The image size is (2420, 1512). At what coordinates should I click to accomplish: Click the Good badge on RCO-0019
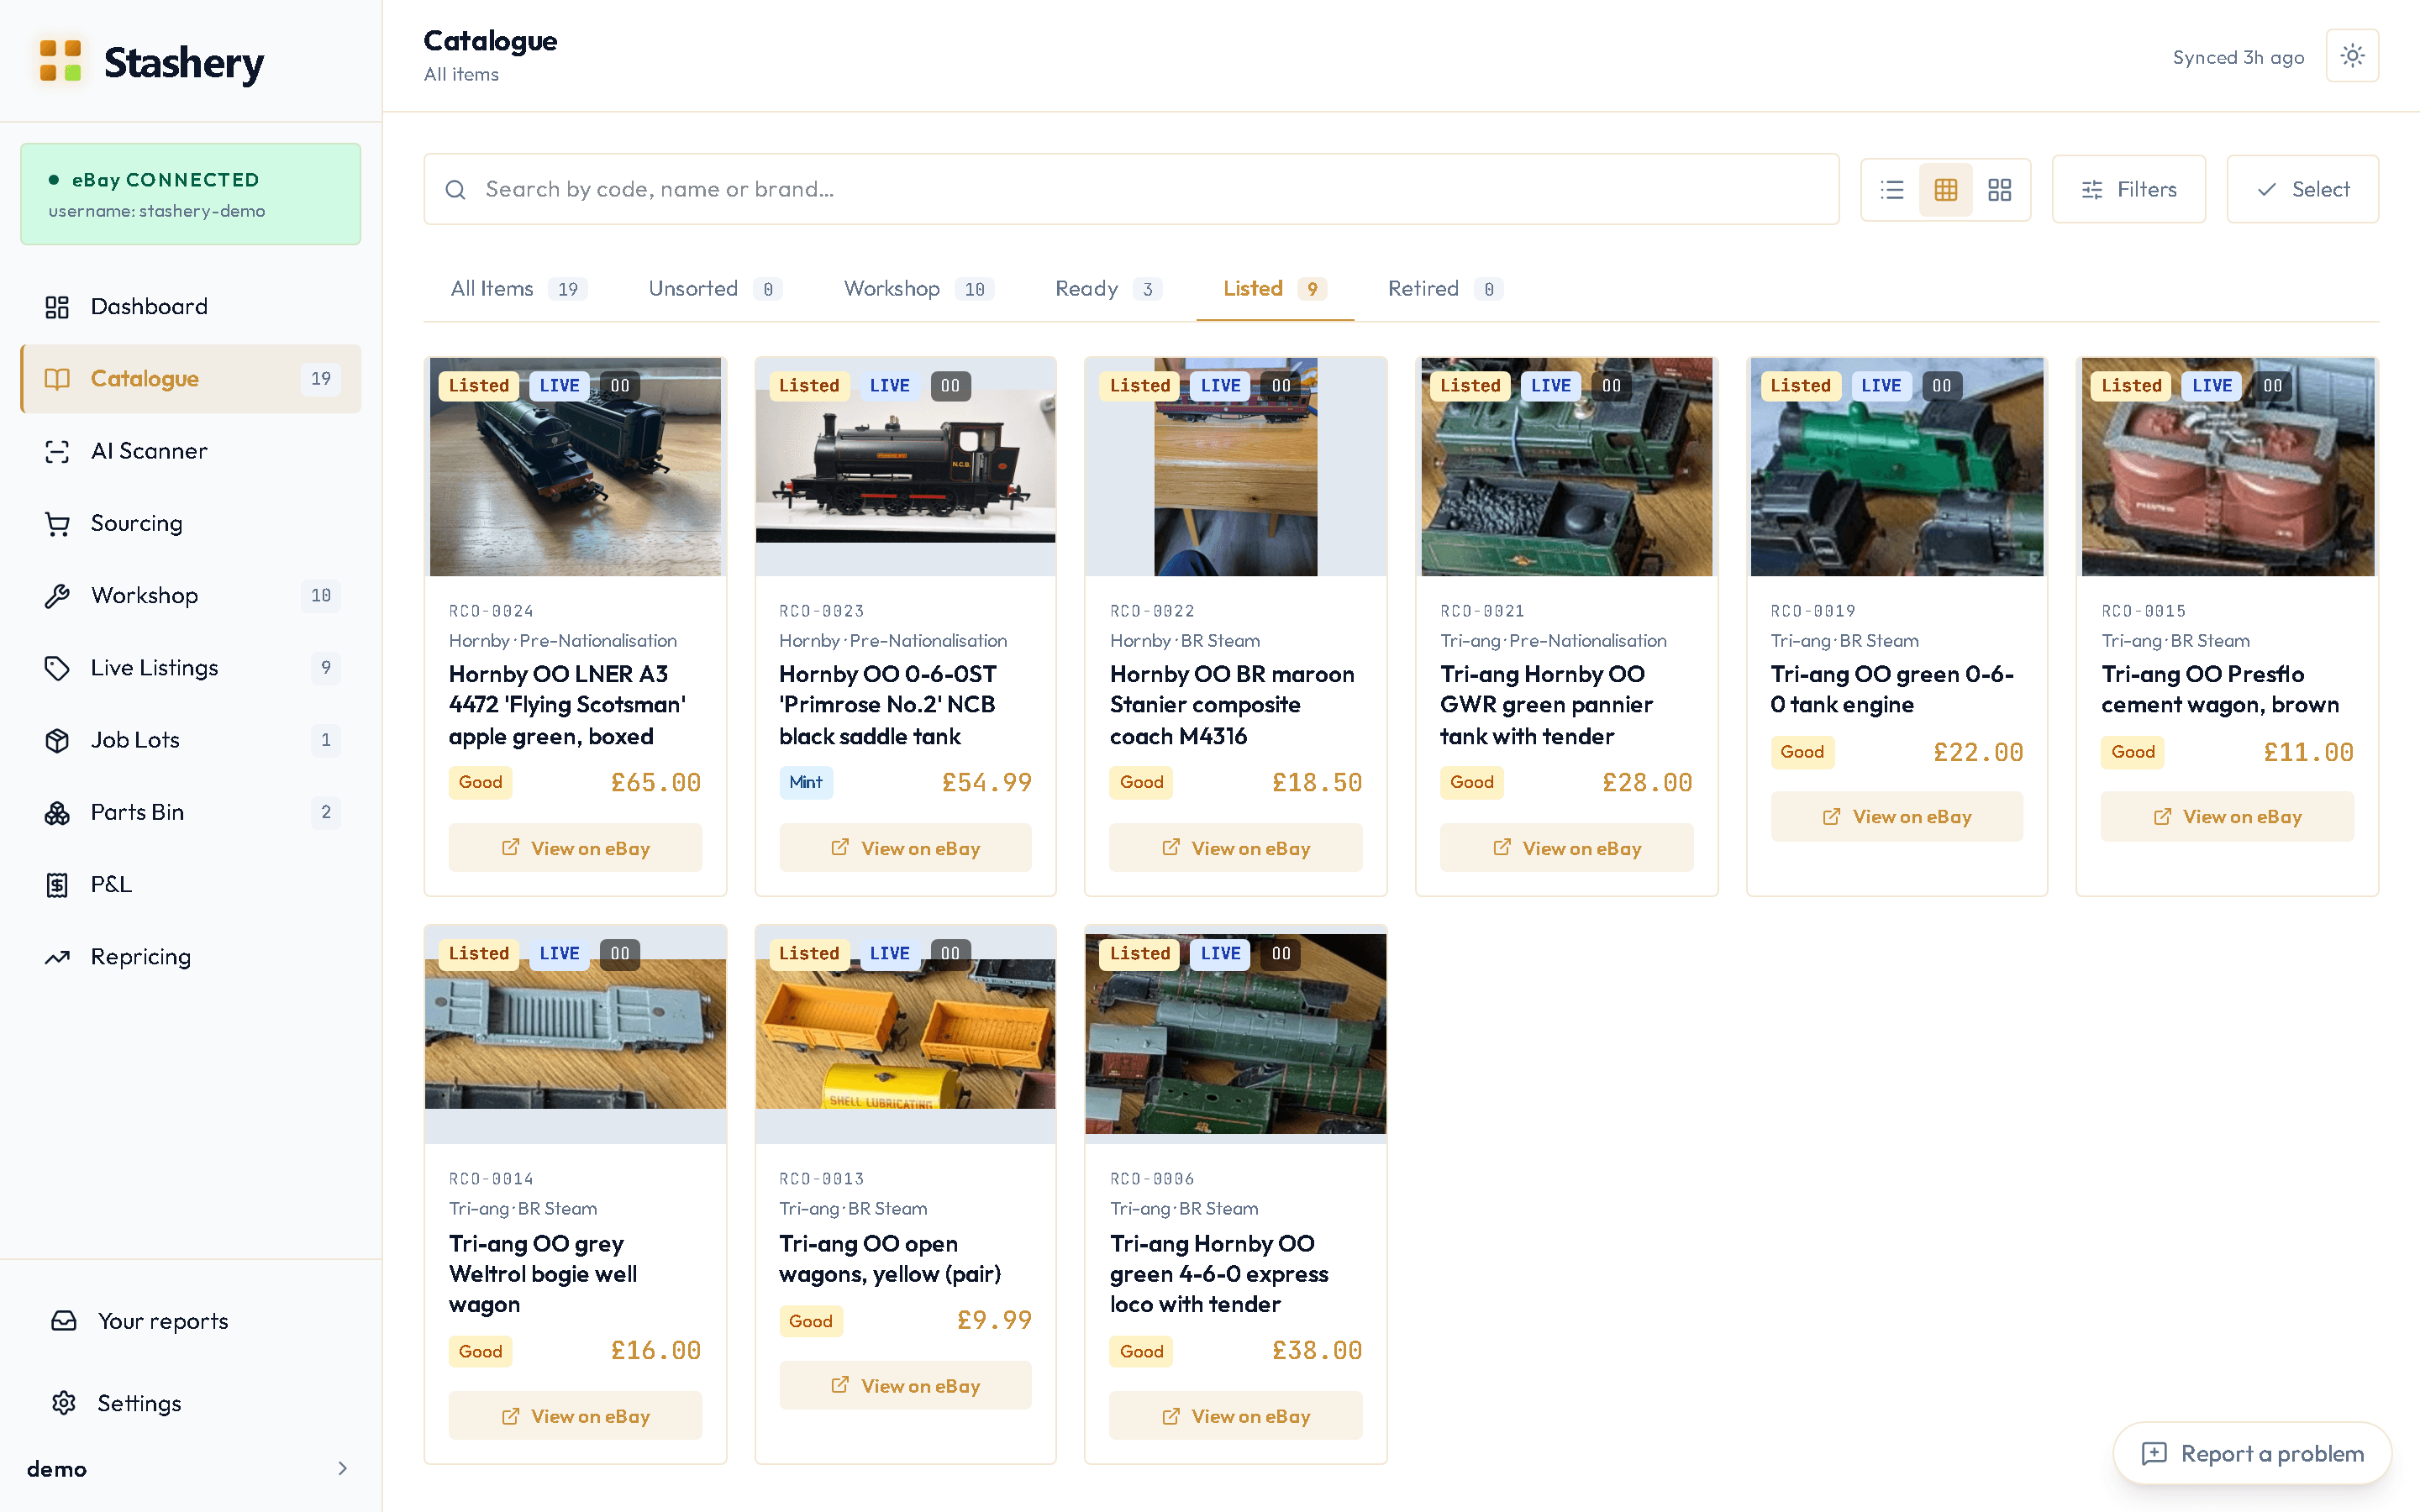pos(1802,752)
